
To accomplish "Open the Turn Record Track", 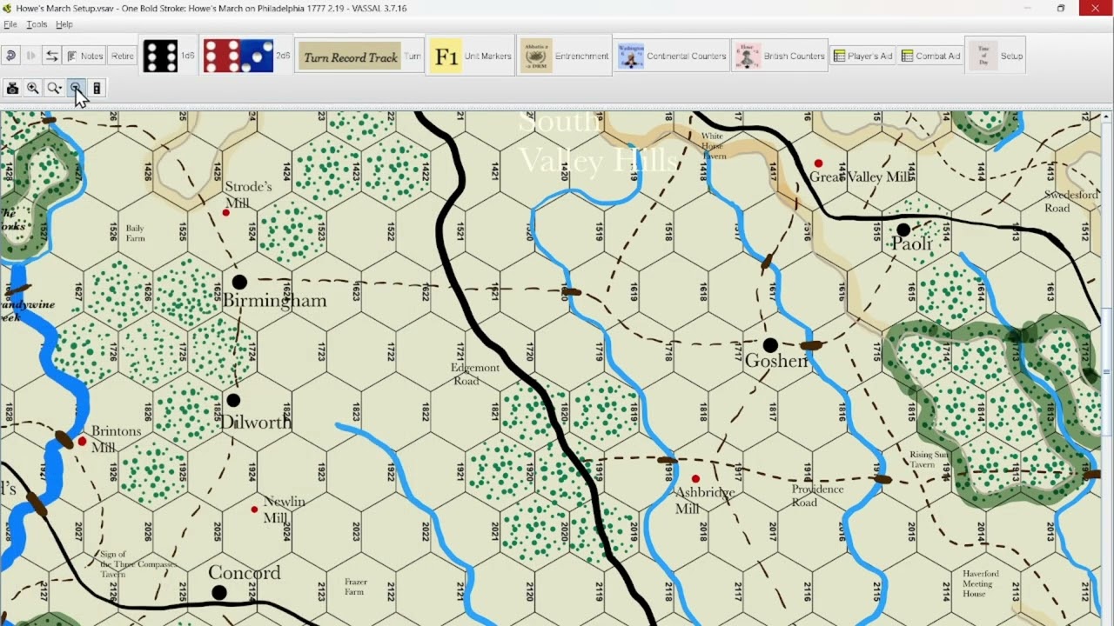I will 360,57.
